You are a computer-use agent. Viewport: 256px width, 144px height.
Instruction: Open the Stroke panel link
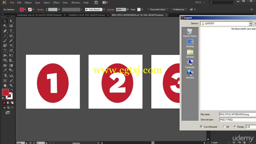coord(41,10)
